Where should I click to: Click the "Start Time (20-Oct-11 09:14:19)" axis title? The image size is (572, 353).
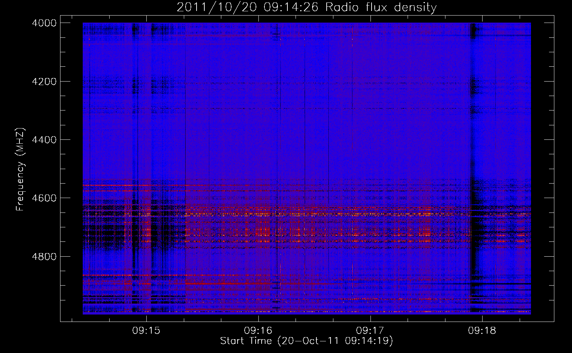307,341
